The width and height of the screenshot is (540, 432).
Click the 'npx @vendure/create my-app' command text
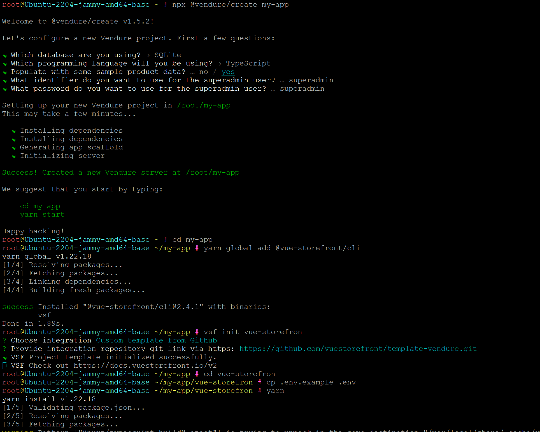point(230,5)
